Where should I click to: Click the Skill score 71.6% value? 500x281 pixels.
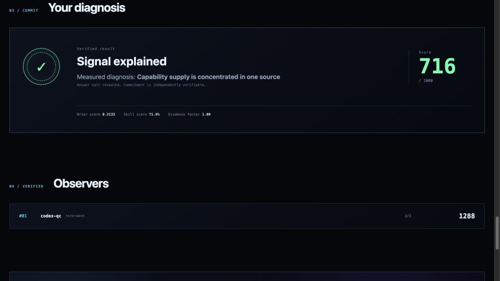point(154,114)
